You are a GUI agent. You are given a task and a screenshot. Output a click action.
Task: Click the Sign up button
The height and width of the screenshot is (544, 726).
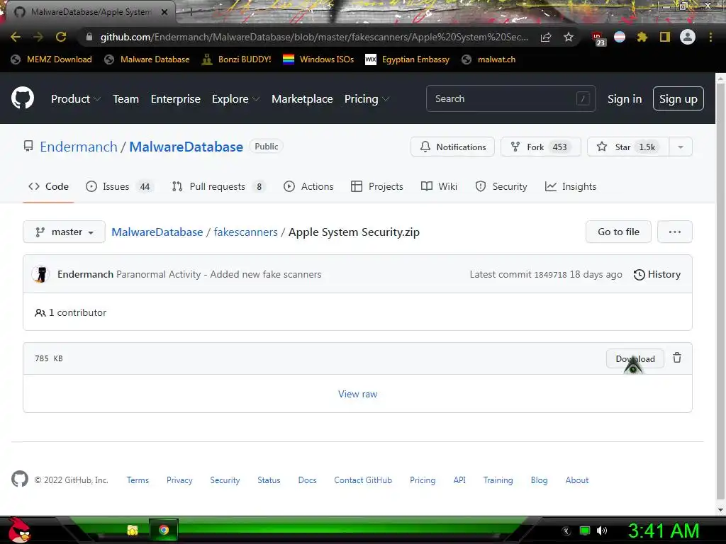point(678,98)
